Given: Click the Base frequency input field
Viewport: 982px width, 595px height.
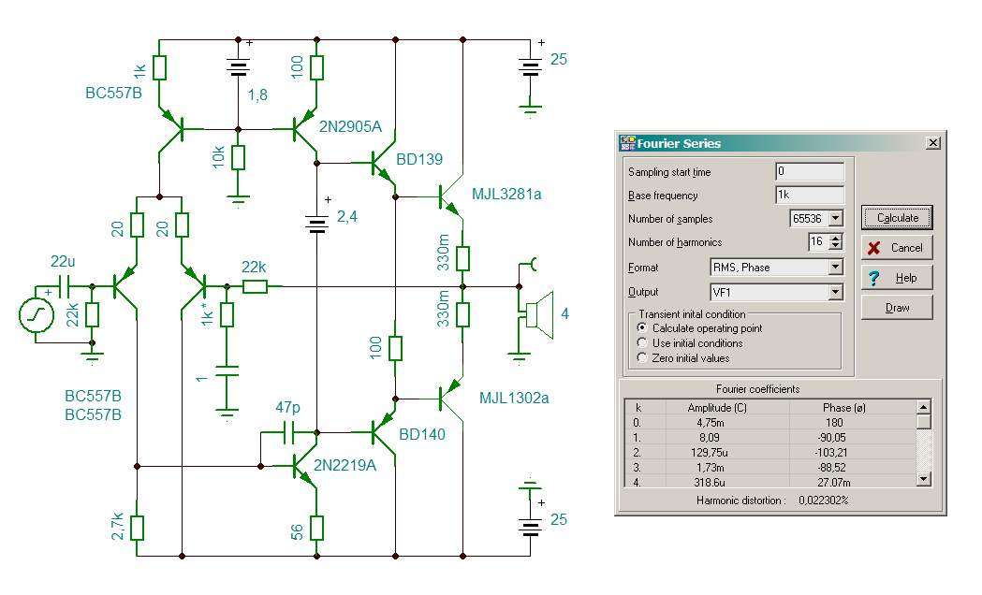Looking at the screenshot, I should [810, 196].
